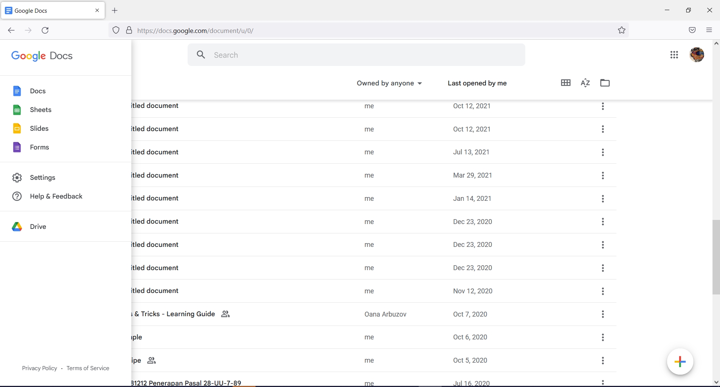Open the Privacy Policy link
This screenshot has width=720, height=387.
[x=39, y=368]
